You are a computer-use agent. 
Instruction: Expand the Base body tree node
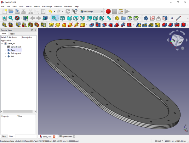[5, 50]
